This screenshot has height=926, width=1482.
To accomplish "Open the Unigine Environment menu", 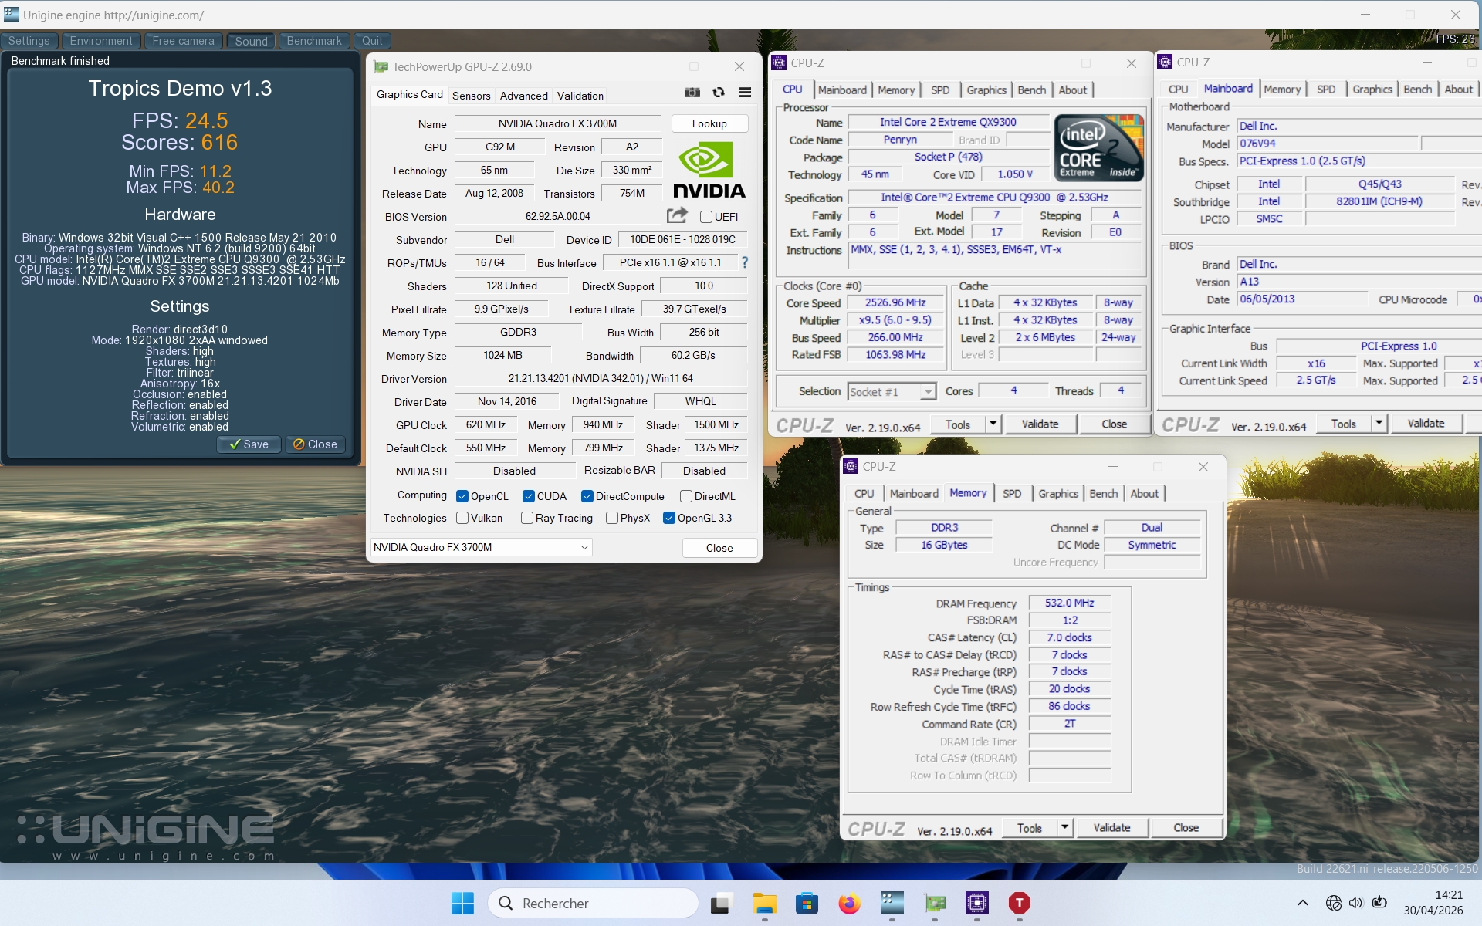I will tap(101, 41).
